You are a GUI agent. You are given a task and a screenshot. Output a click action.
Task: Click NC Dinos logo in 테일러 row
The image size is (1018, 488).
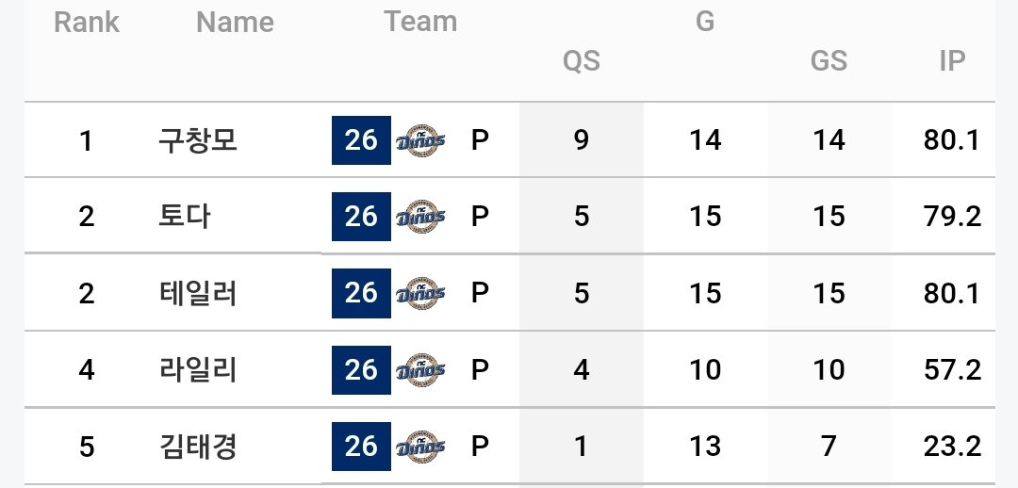[x=420, y=293]
